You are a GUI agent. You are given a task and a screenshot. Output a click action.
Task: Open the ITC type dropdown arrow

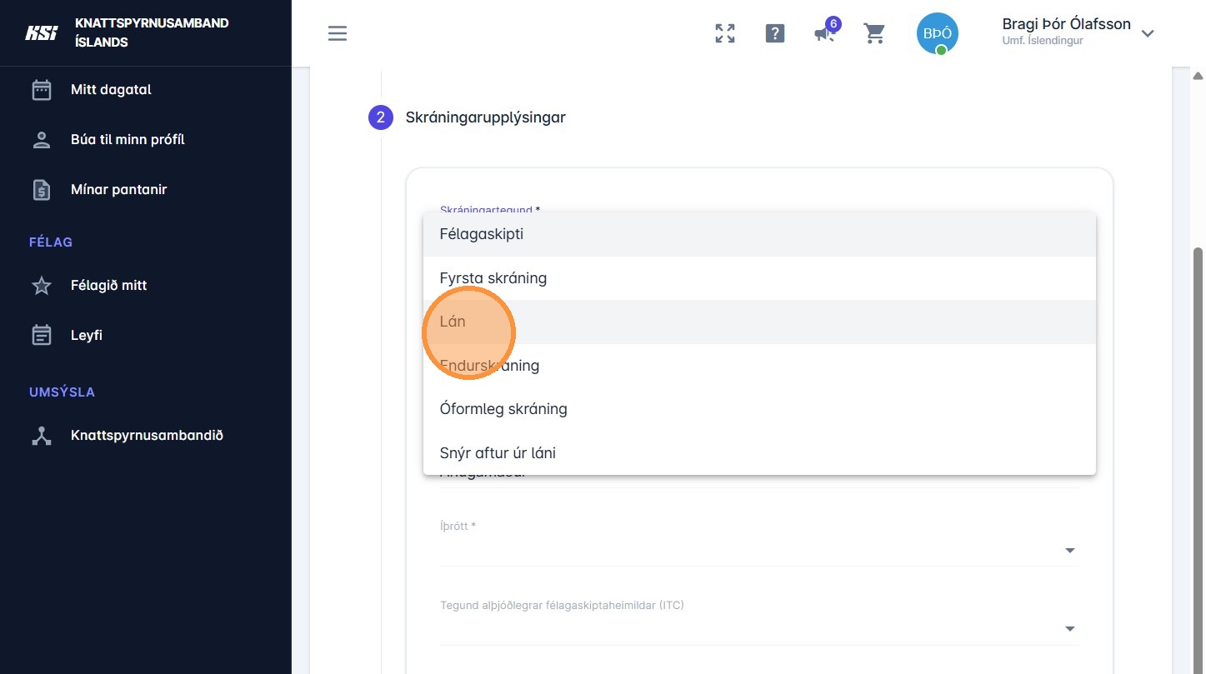coord(1070,629)
